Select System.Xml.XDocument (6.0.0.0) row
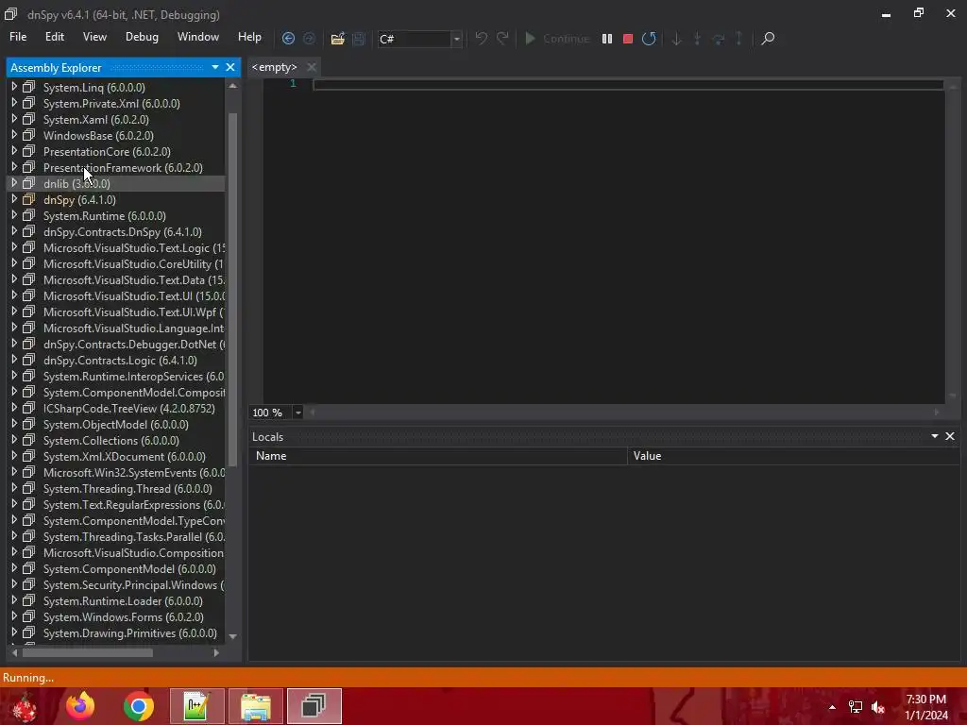 pyautogui.click(x=116, y=456)
